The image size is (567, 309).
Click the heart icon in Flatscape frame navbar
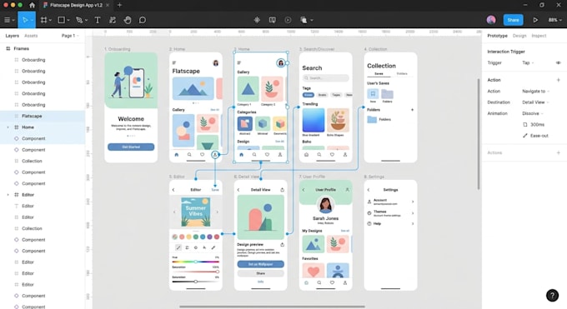[202, 154]
